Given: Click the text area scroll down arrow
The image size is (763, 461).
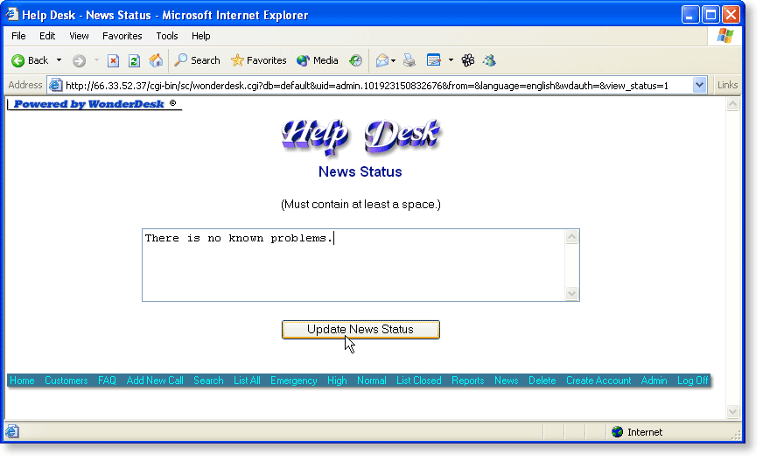Looking at the screenshot, I should pyautogui.click(x=571, y=294).
